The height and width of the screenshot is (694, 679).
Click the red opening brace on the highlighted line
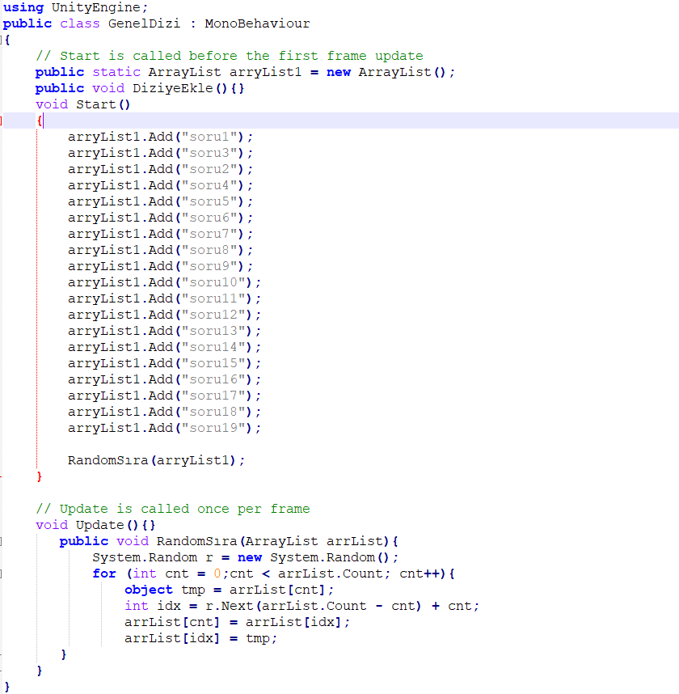40,121
